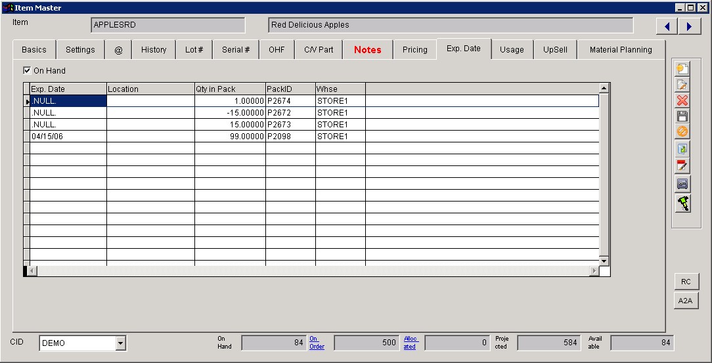Viewport: 712px width, 363px height.
Task: Uncheck the On Hand checkbox
Action: [x=27, y=70]
